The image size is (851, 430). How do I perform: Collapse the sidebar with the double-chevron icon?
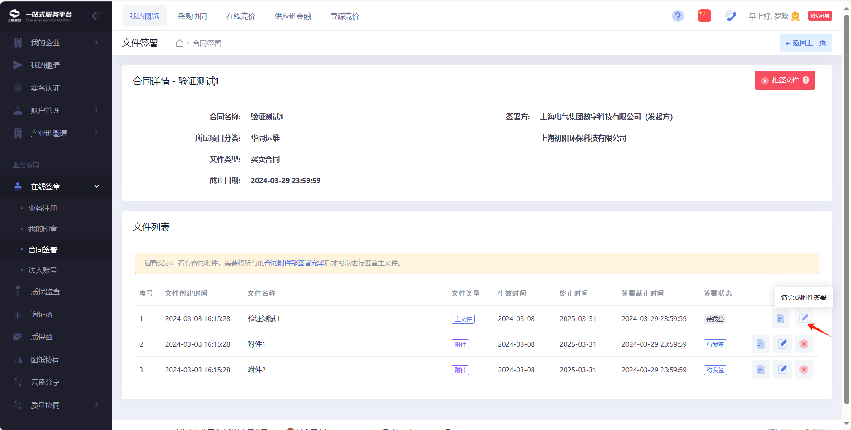(x=96, y=16)
